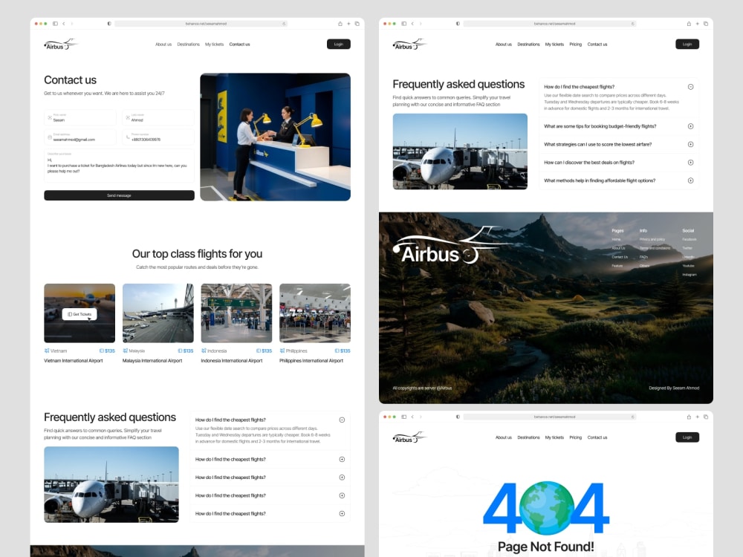Click the privacy shield icon in the Contact us browser toolbar
Viewport: 743px width, 557px height.
click(x=109, y=23)
